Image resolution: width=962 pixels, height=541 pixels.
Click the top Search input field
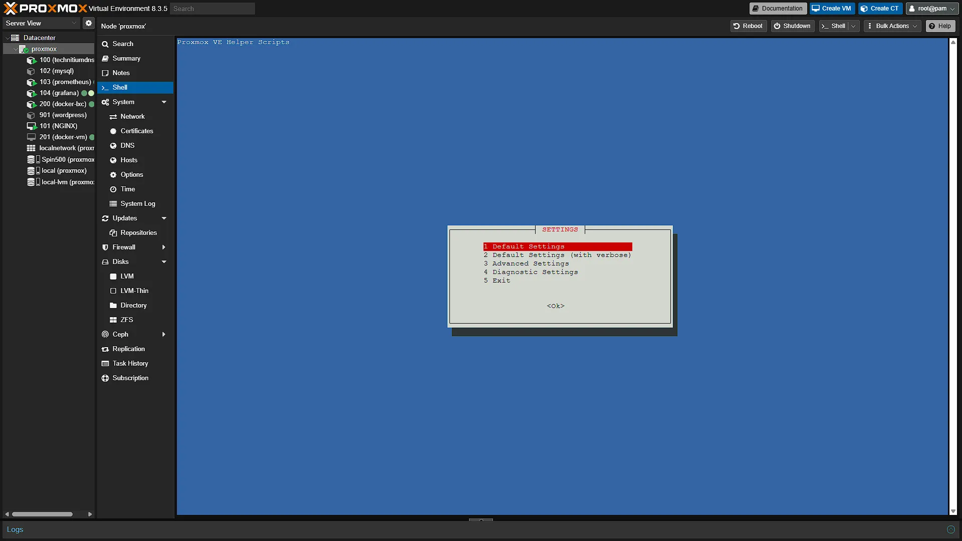click(212, 9)
